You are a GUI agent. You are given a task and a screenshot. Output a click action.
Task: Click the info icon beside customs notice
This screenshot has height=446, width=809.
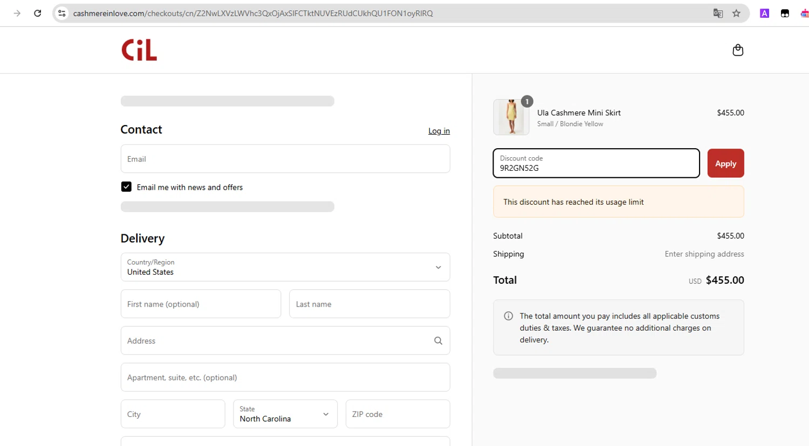pyautogui.click(x=508, y=316)
